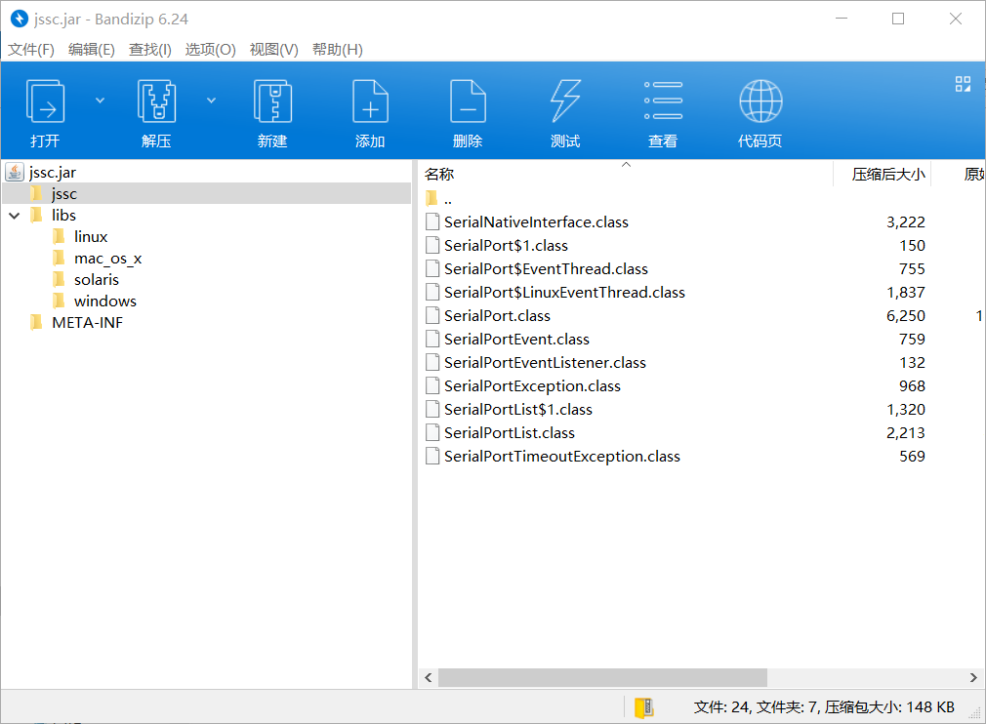The width and height of the screenshot is (986, 724).
Task: Collapse the libs folder chevron
Action: [x=15, y=216]
